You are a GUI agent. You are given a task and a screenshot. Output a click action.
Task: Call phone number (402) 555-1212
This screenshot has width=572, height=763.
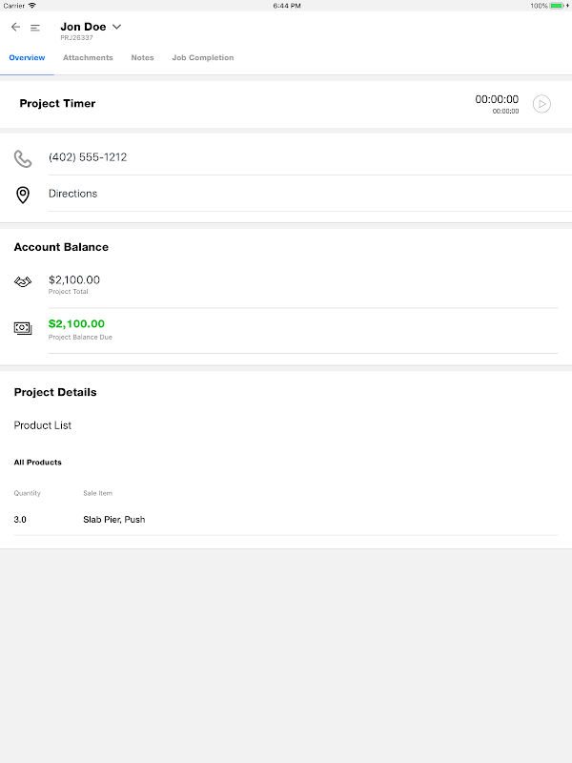tap(88, 157)
